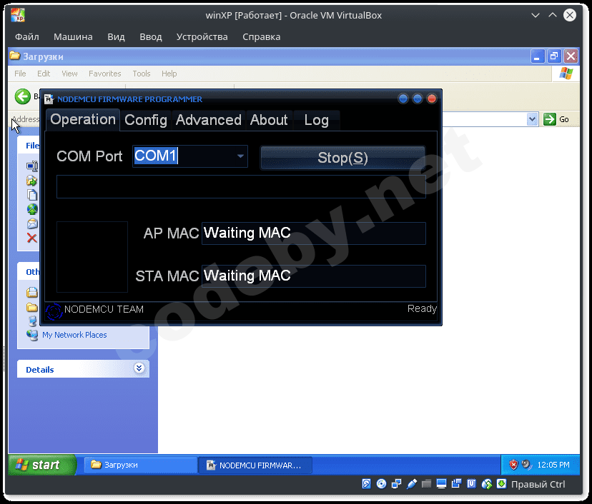Click the VirtualBox mouse integration status icon

pyautogui.click(x=487, y=484)
